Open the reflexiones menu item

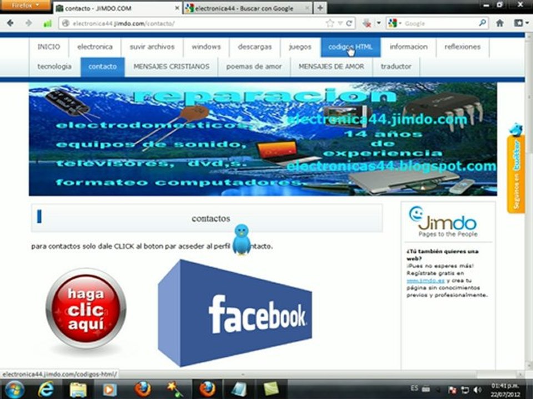pos(462,47)
